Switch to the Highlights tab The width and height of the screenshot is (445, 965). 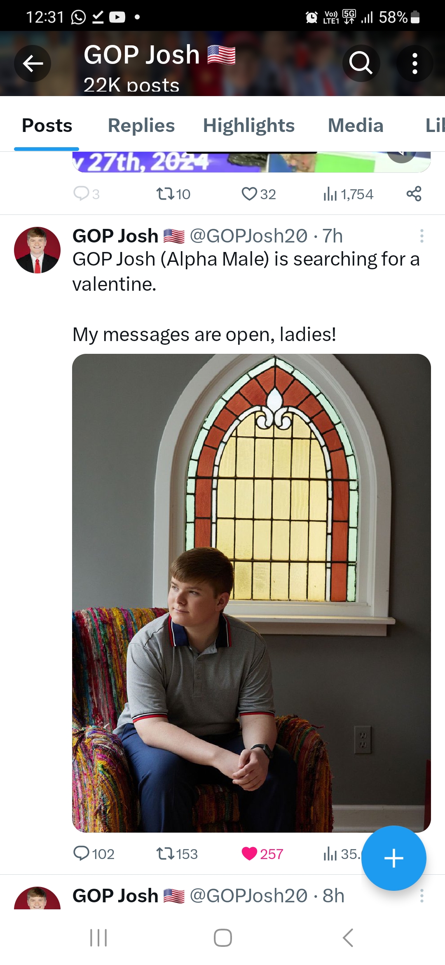[x=248, y=125]
